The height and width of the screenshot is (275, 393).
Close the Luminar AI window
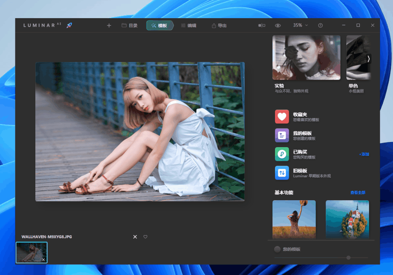373,25
